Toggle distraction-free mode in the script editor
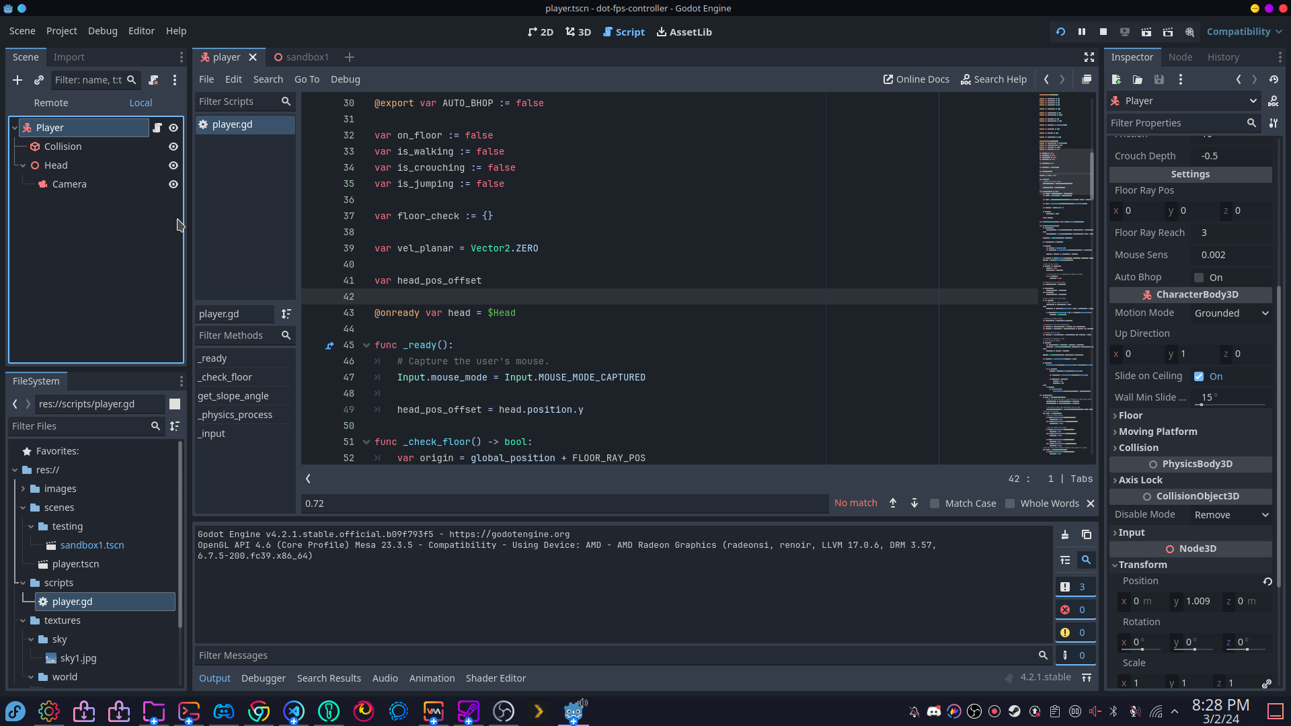This screenshot has width=1291, height=726. pos(1089,57)
